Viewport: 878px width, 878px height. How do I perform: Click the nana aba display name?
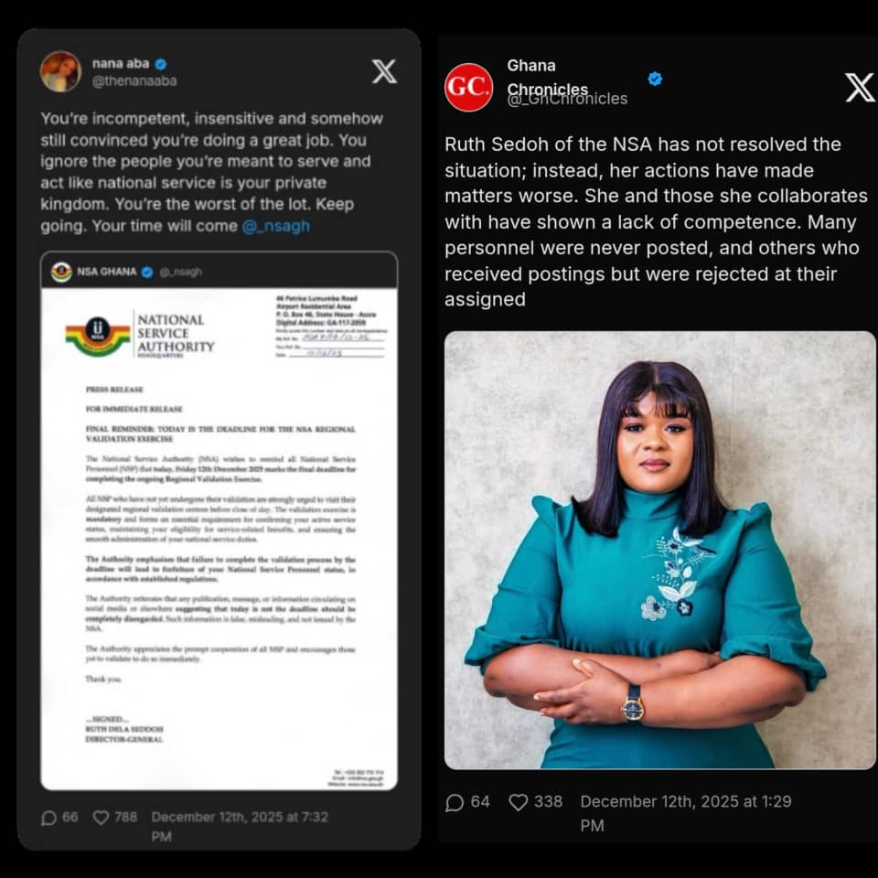[x=121, y=64]
